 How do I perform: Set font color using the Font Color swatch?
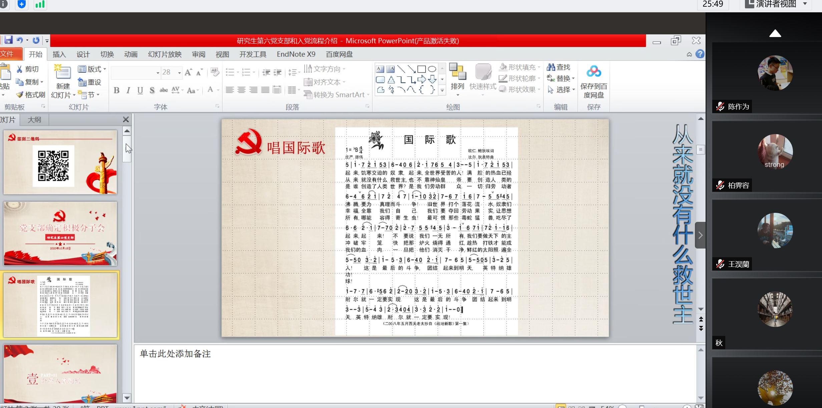pyautogui.click(x=210, y=90)
